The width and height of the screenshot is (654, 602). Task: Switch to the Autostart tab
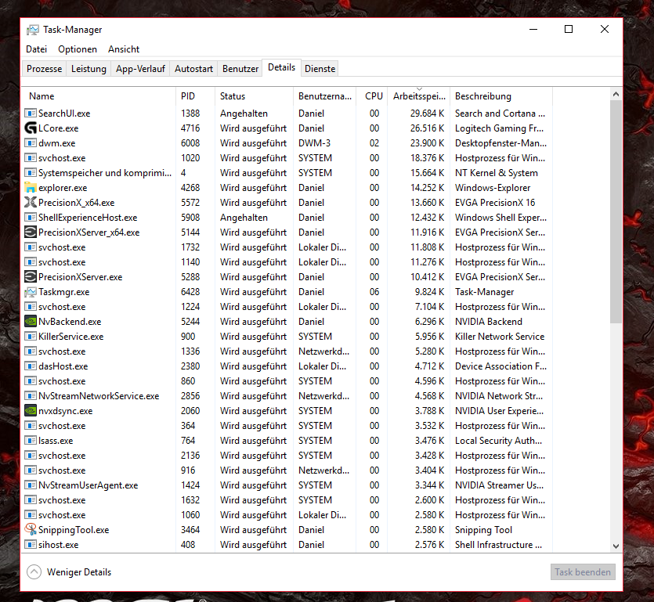[193, 69]
